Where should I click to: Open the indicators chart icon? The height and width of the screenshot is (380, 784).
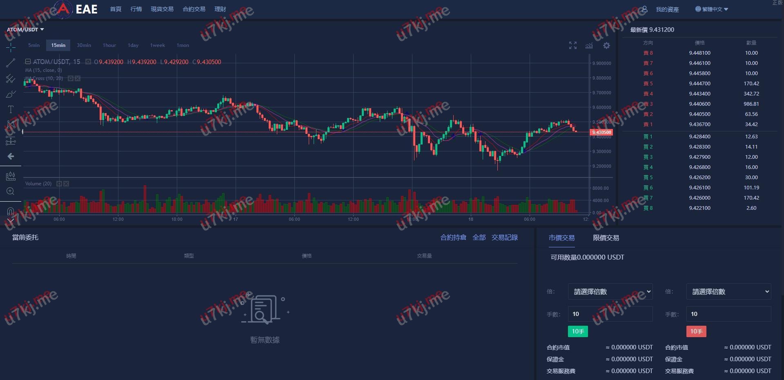click(589, 46)
